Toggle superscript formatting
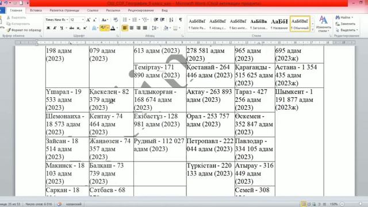 [x=85, y=28]
